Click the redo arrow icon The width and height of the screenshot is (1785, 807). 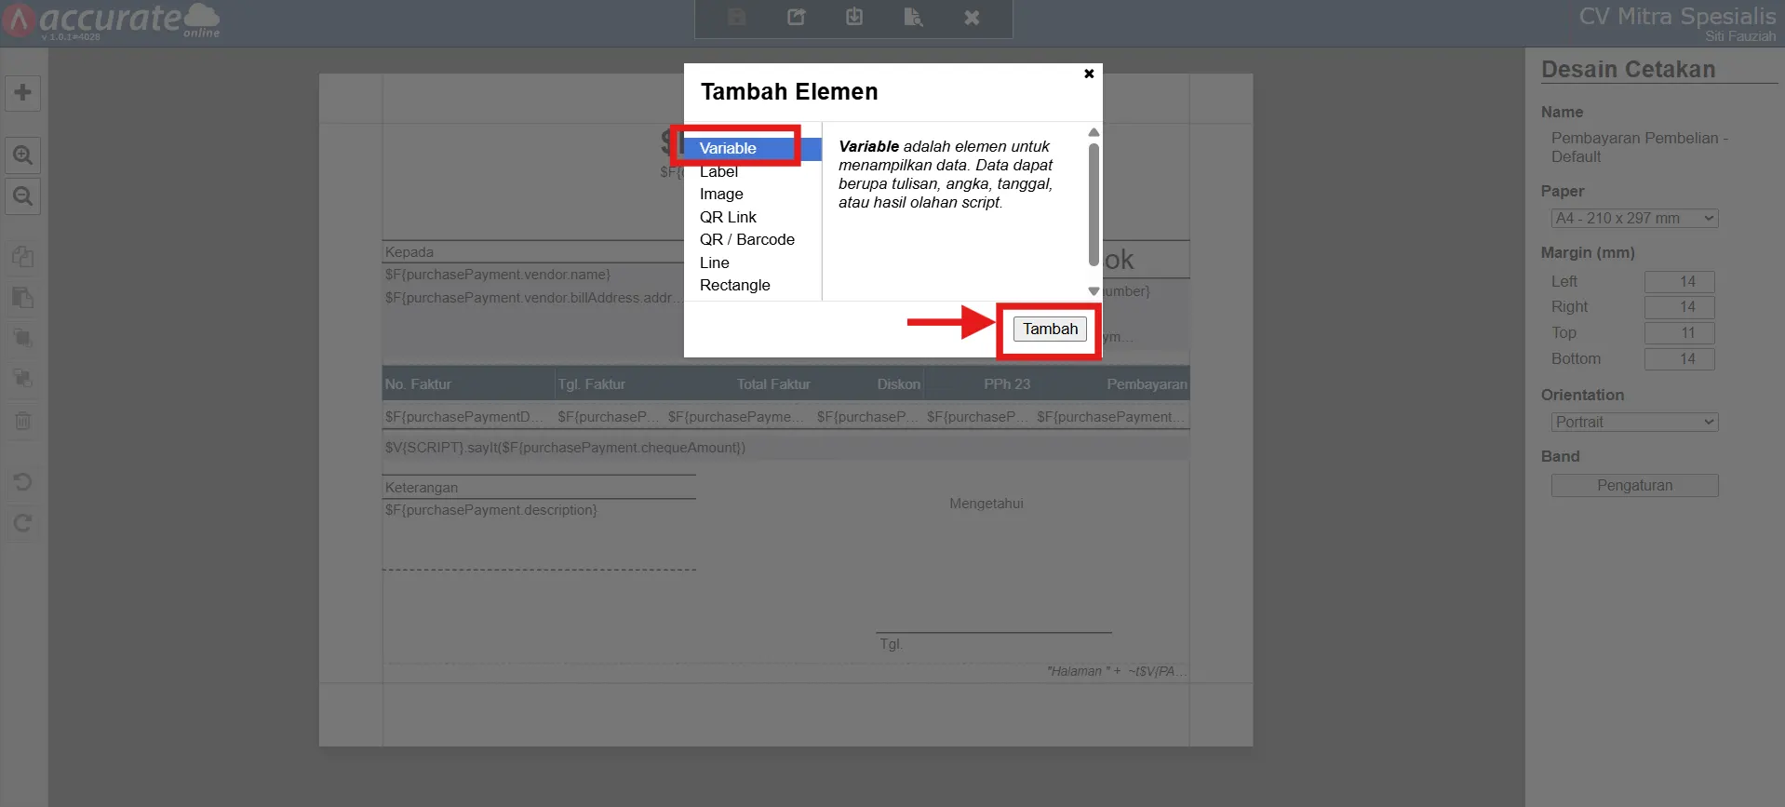point(23,523)
